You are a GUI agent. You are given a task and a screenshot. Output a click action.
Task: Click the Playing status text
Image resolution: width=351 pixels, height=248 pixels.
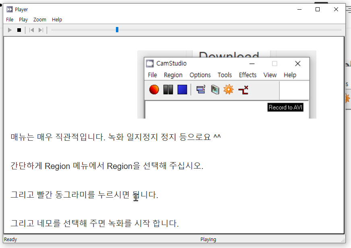tap(208, 240)
